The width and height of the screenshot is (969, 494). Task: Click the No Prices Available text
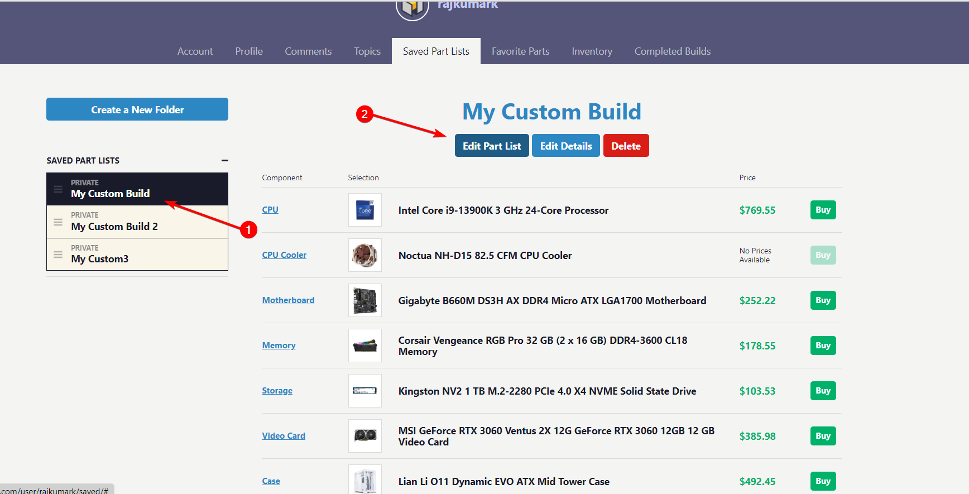755,255
